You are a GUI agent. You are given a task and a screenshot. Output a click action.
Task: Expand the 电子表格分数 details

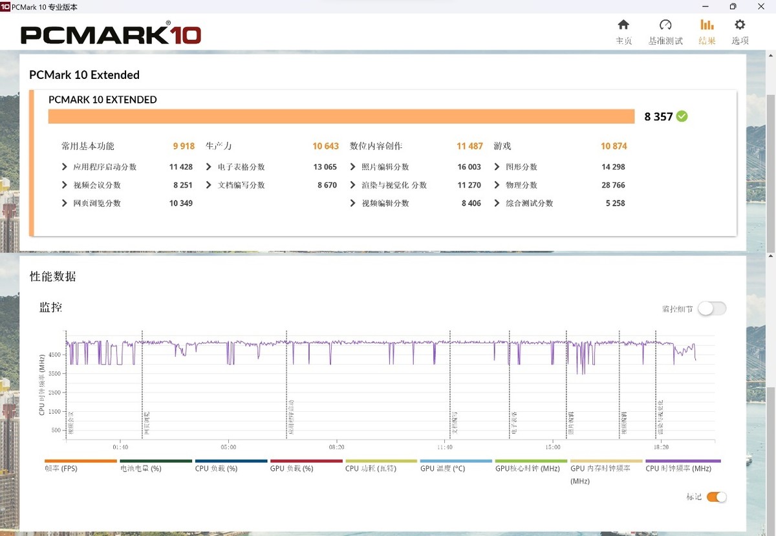[209, 167]
